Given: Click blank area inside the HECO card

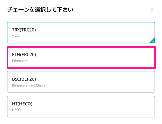Looking at the screenshot, I should click(x=97, y=107).
